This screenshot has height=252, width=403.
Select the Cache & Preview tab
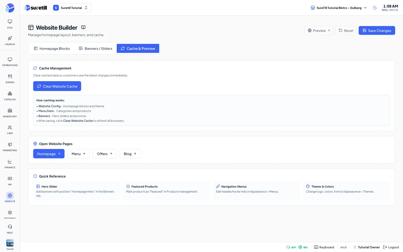(138, 48)
